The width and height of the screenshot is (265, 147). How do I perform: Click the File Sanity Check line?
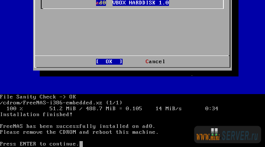click(38, 97)
